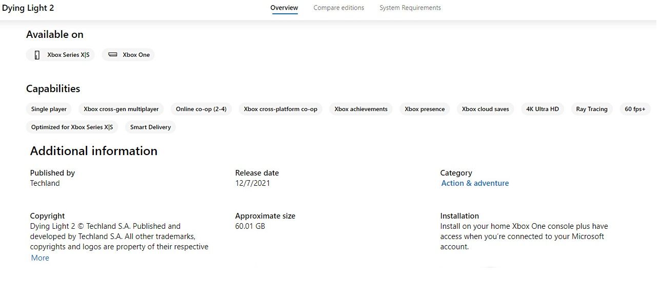Click the Xbox cross-gen multiplayer chip
This screenshot has width=660, height=281.
[x=122, y=109]
